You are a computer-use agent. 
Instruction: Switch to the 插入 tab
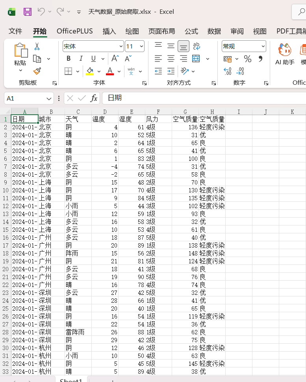click(109, 31)
